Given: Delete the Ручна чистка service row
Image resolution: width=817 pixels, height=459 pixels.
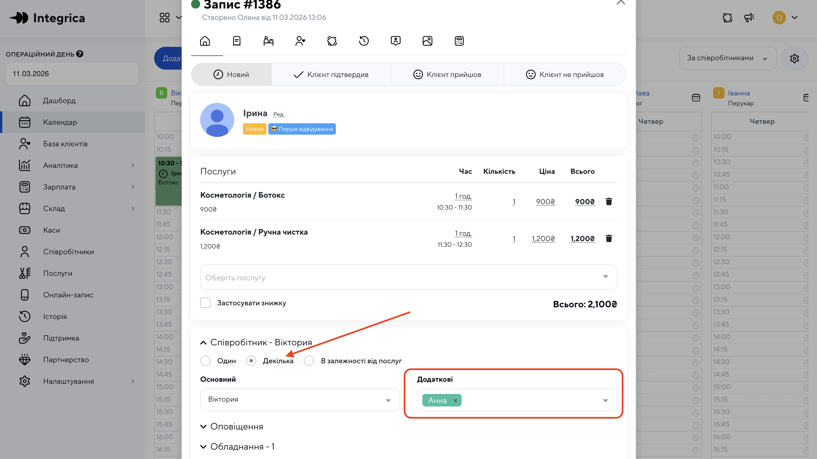Looking at the screenshot, I should pos(608,238).
